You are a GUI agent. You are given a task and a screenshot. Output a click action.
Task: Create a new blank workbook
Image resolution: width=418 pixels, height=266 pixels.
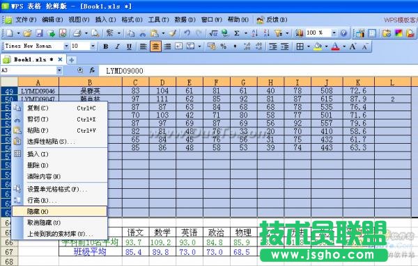tap(9, 33)
